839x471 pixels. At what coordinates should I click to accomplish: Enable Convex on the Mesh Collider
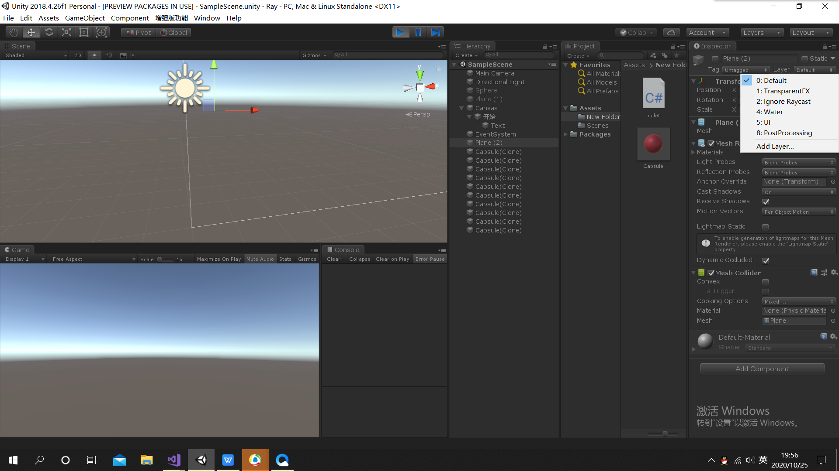point(765,282)
